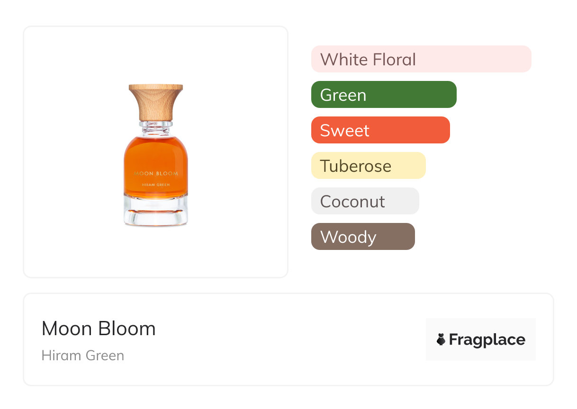
Task: Click the clear glass base of bottle
Action: [156, 213]
